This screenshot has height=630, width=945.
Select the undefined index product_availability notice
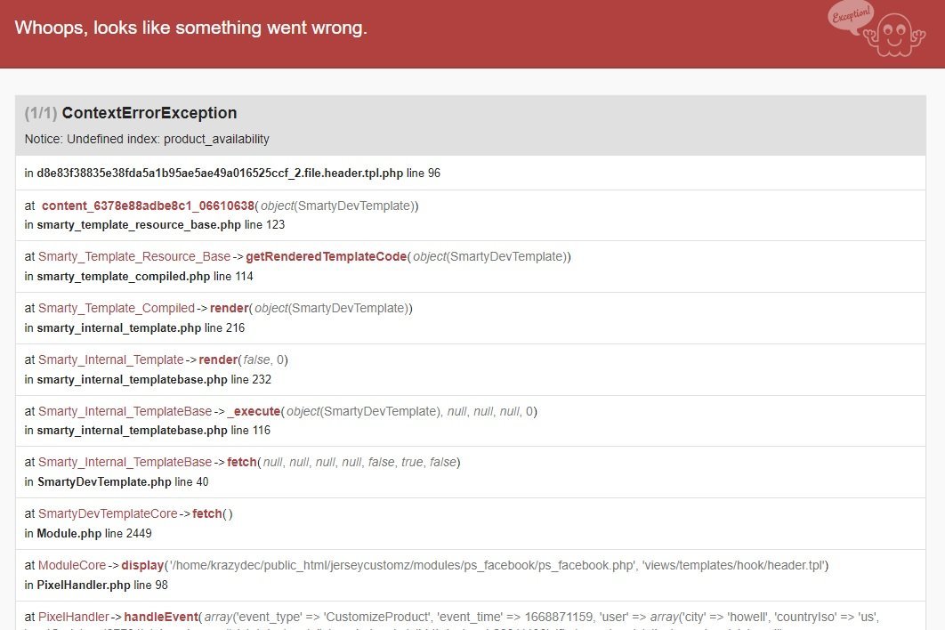click(147, 139)
